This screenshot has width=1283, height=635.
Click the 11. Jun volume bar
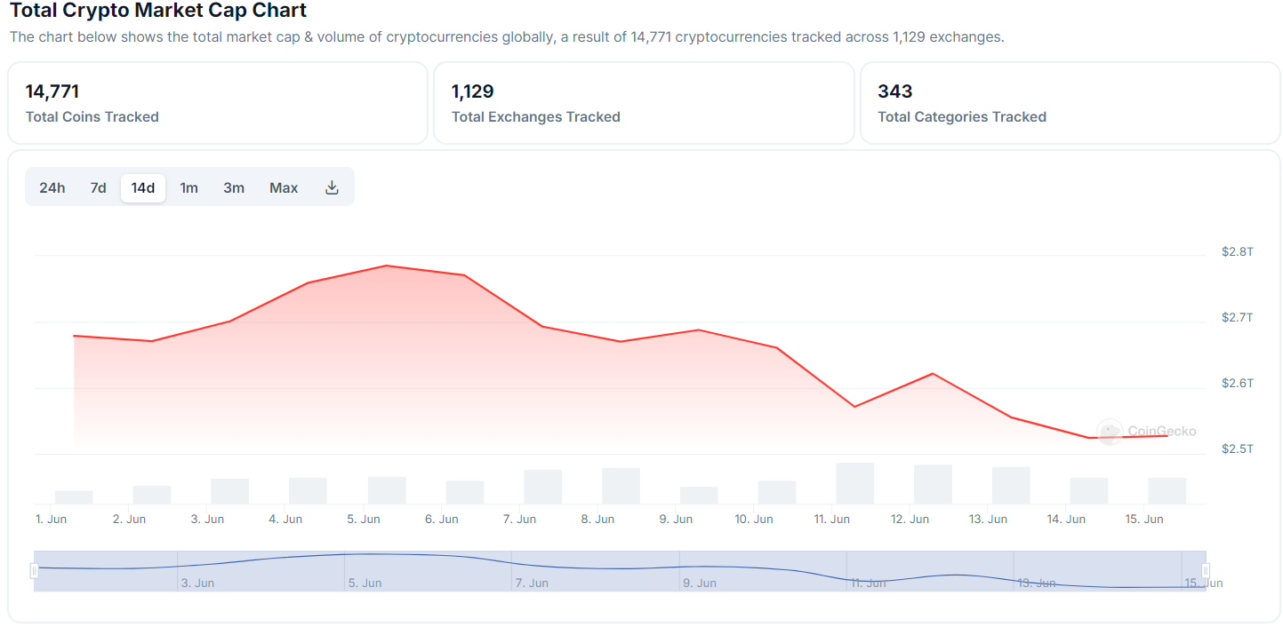pyautogui.click(x=854, y=484)
